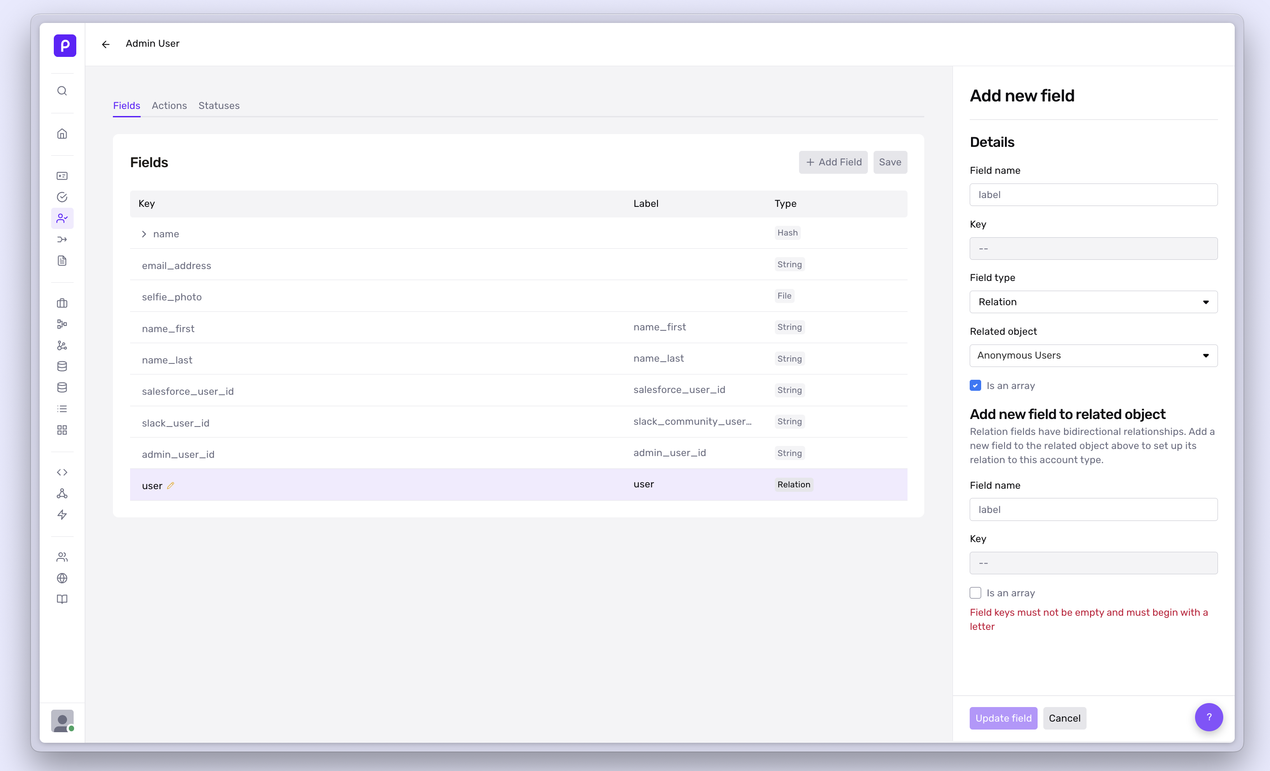Viewport: 1270px width, 771px height.
Task: Click the Add Field button
Action: pos(833,162)
